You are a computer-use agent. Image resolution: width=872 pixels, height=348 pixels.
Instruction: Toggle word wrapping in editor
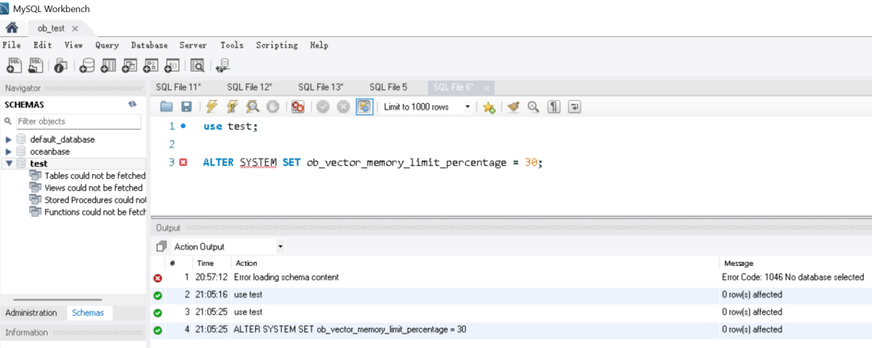coord(574,107)
